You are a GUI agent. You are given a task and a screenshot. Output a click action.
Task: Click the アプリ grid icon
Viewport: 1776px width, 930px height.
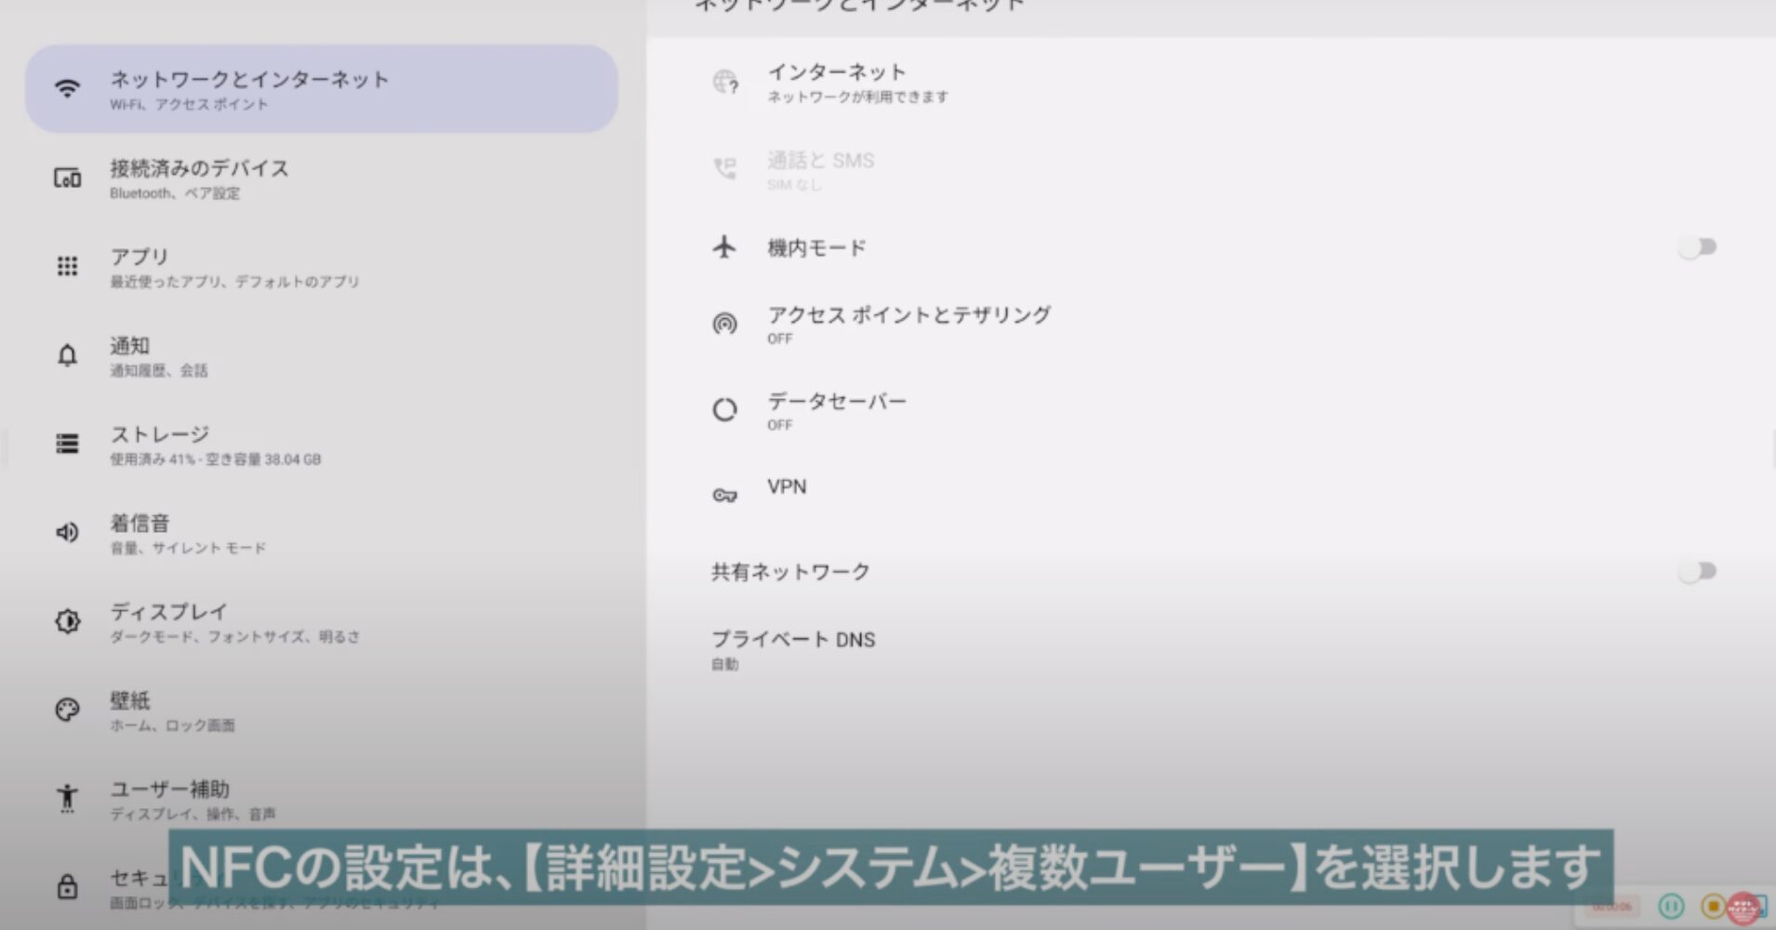(67, 267)
